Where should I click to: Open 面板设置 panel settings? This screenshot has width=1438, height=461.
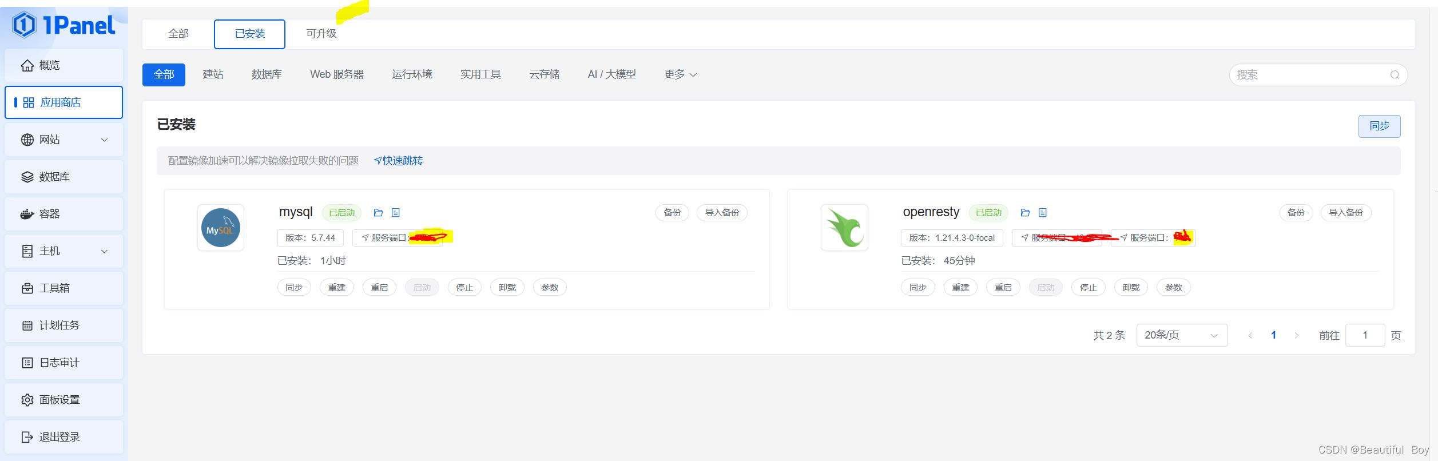pyautogui.click(x=63, y=400)
